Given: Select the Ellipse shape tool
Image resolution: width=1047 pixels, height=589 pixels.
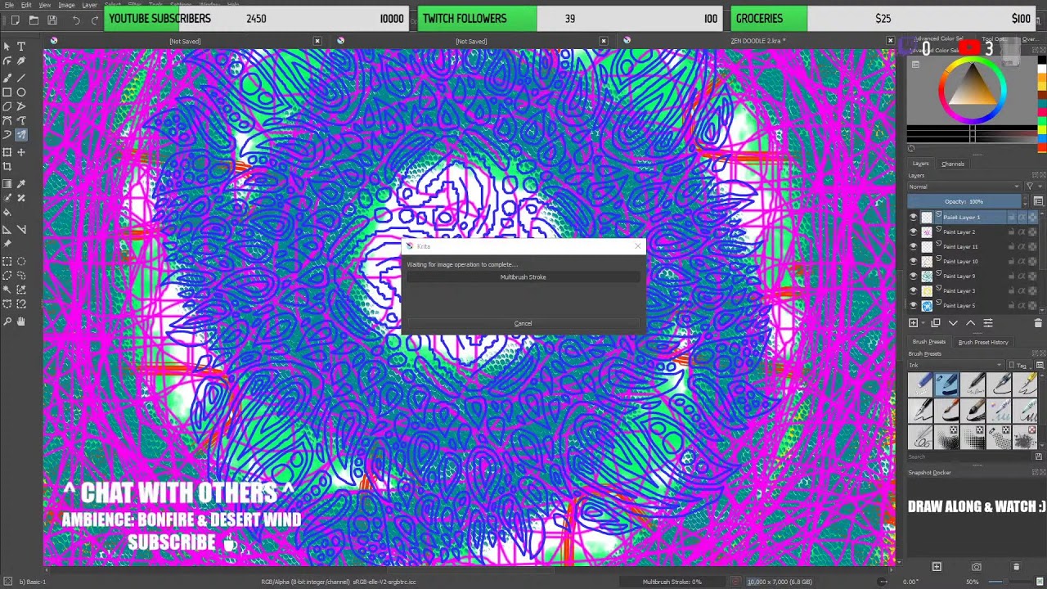Looking at the screenshot, I should click(x=21, y=92).
